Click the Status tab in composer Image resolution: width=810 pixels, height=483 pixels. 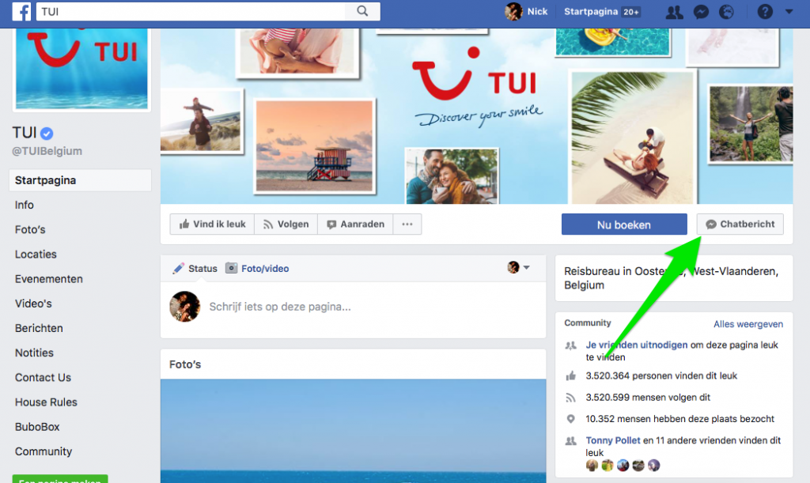(202, 268)
